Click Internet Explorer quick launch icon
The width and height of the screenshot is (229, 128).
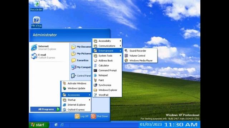[62, 125]
